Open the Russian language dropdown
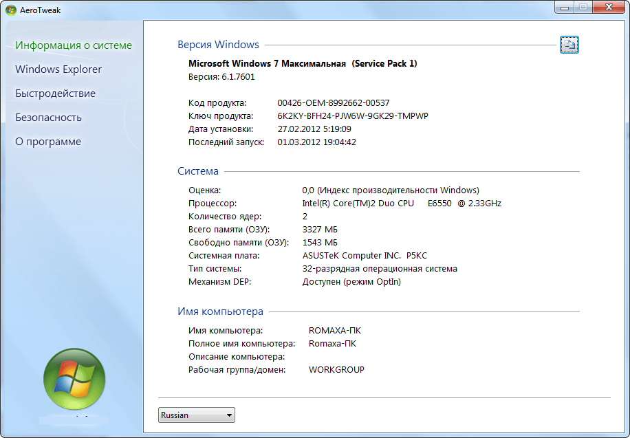The height and width of the screenshot is (438, 630). [197, 415]
